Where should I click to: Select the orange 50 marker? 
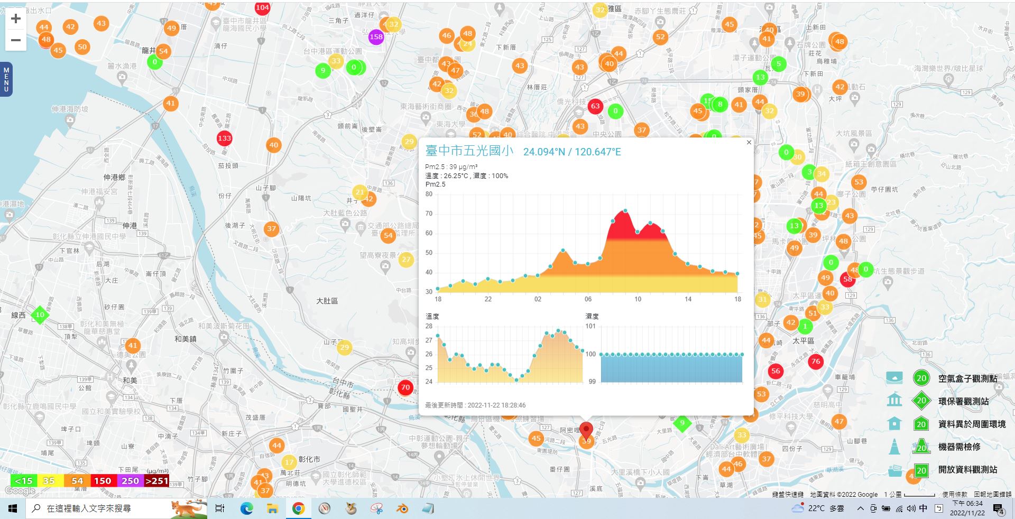coord(82,47)
